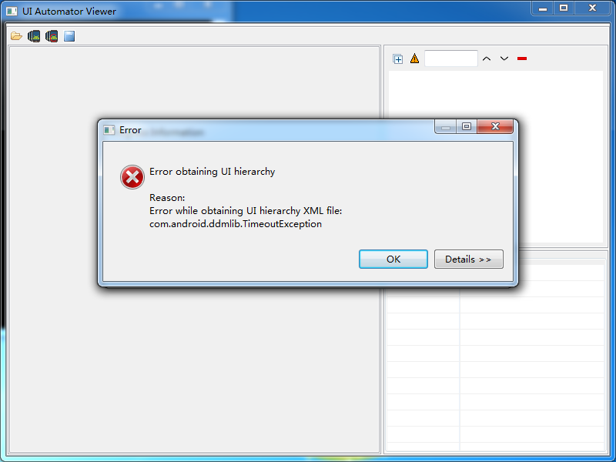The width and height of the screenshot is (616, 462).
Task: Click the search text field in hierarchy panel
Action: coord(451,59)
